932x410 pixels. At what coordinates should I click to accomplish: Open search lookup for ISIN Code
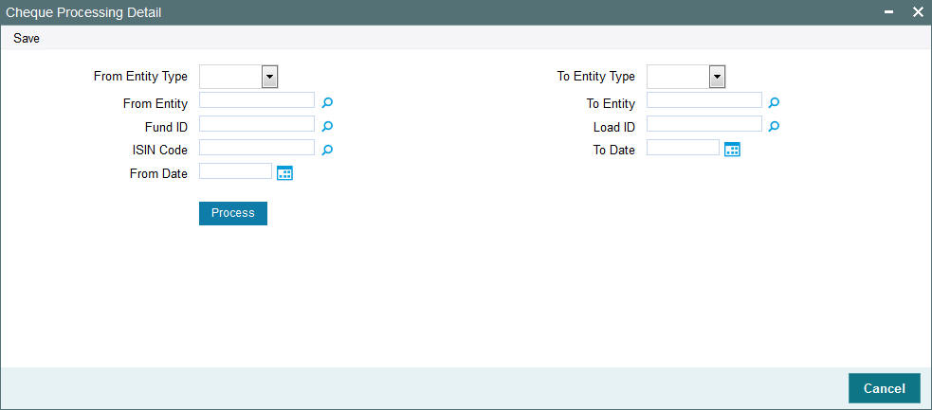point(327,151)
